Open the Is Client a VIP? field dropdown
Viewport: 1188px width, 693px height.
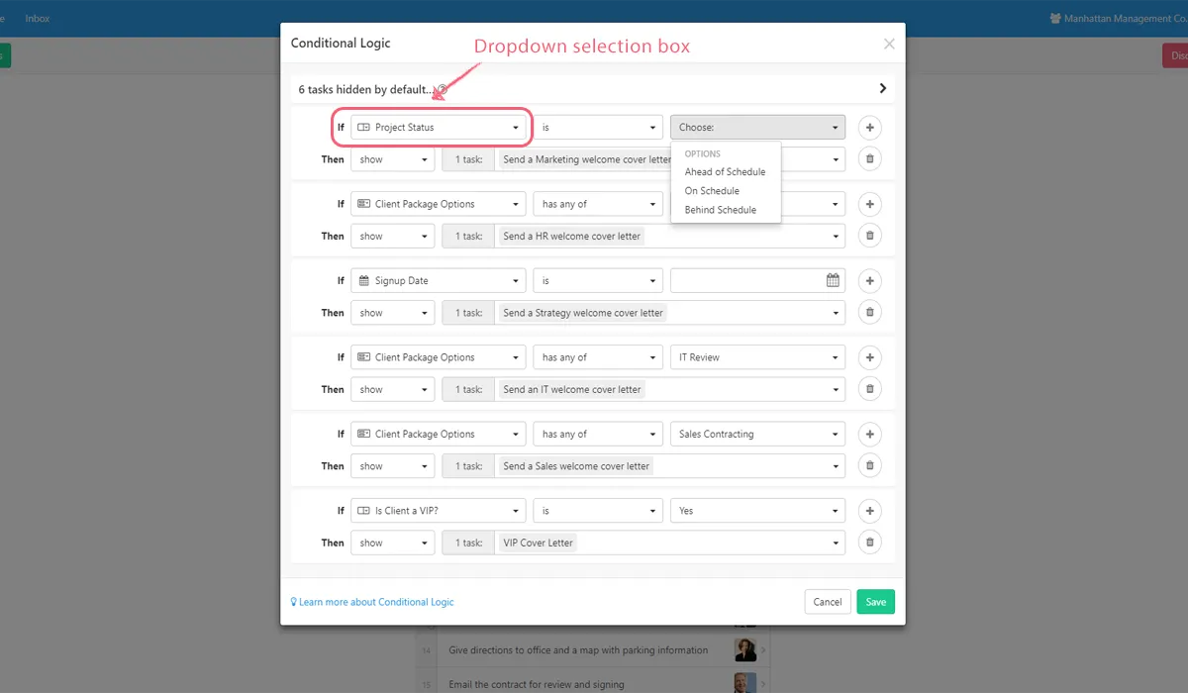[x=439, y=511]
